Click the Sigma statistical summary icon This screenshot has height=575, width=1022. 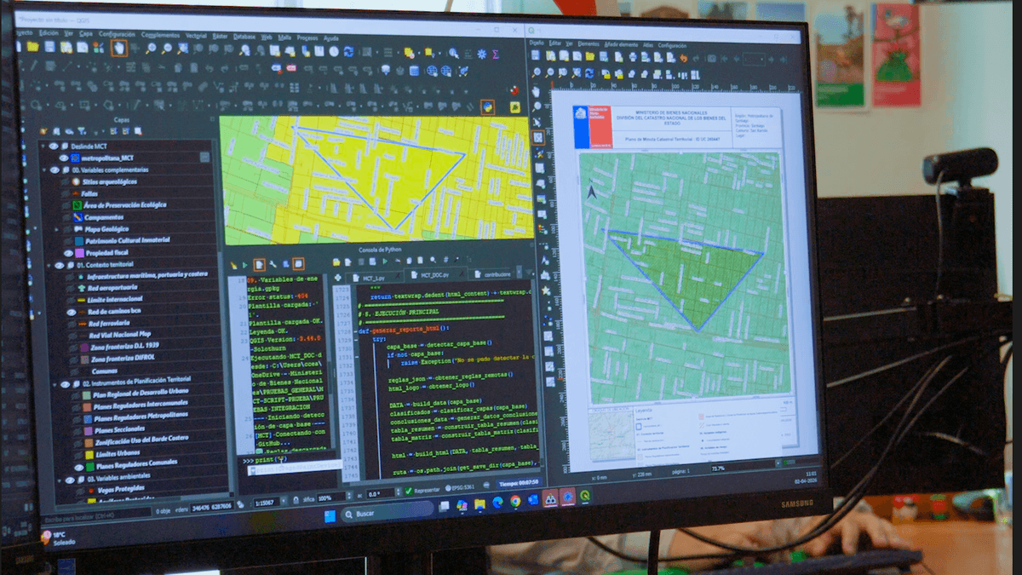point(496,55)
